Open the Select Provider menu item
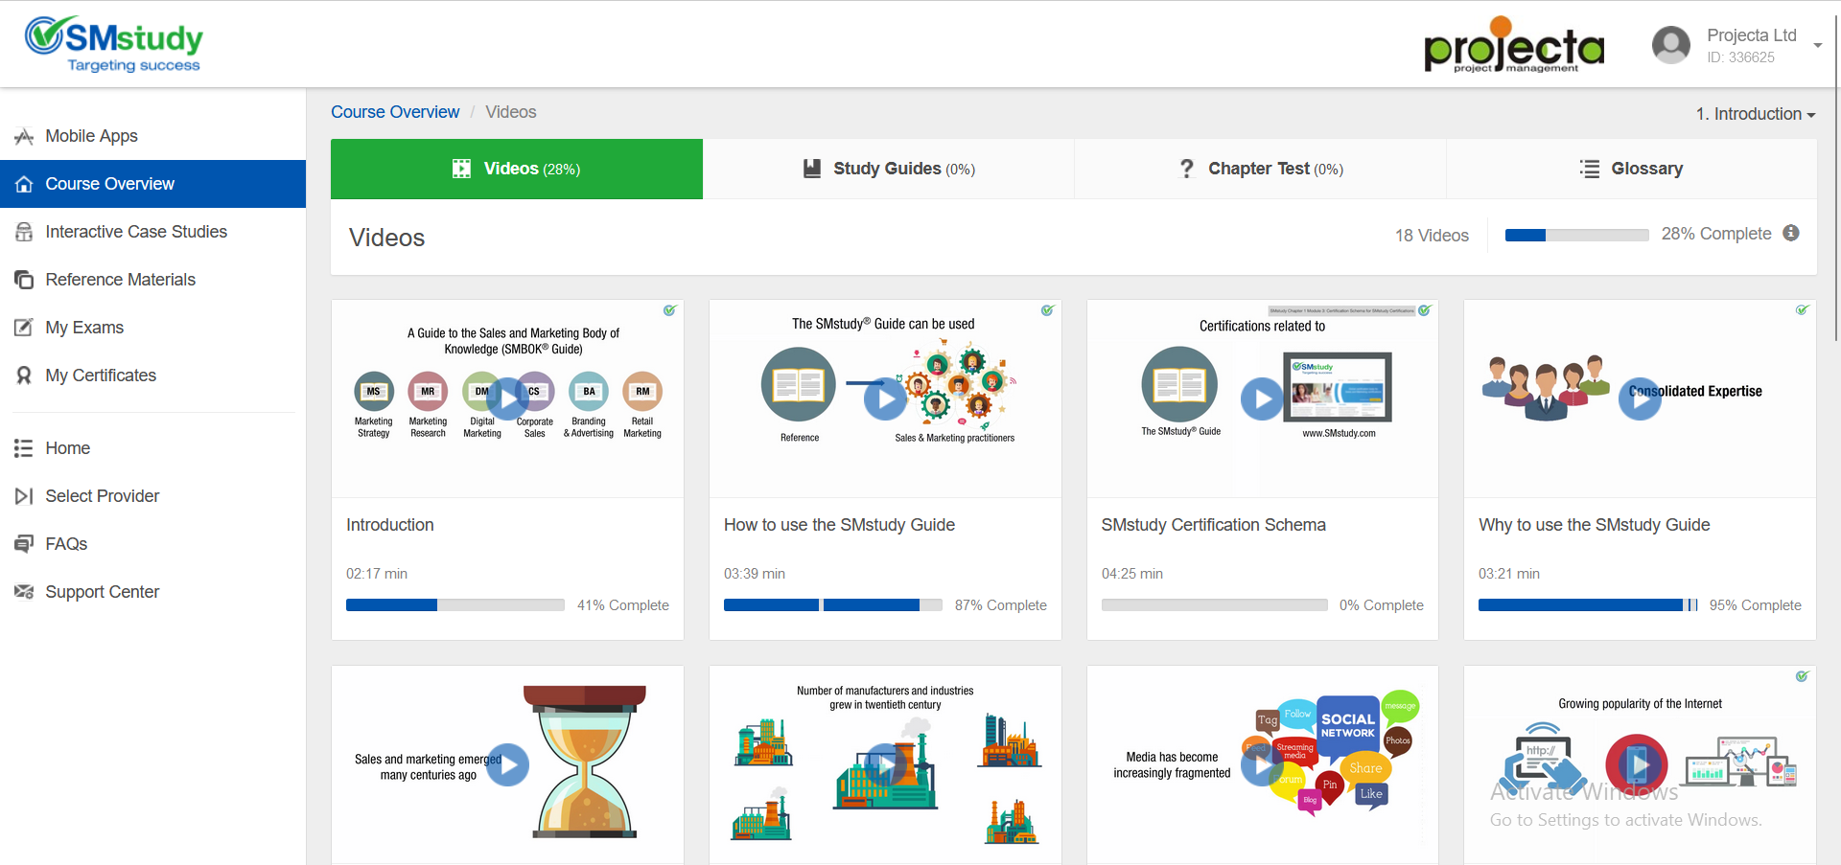 (x=102, y=496)
